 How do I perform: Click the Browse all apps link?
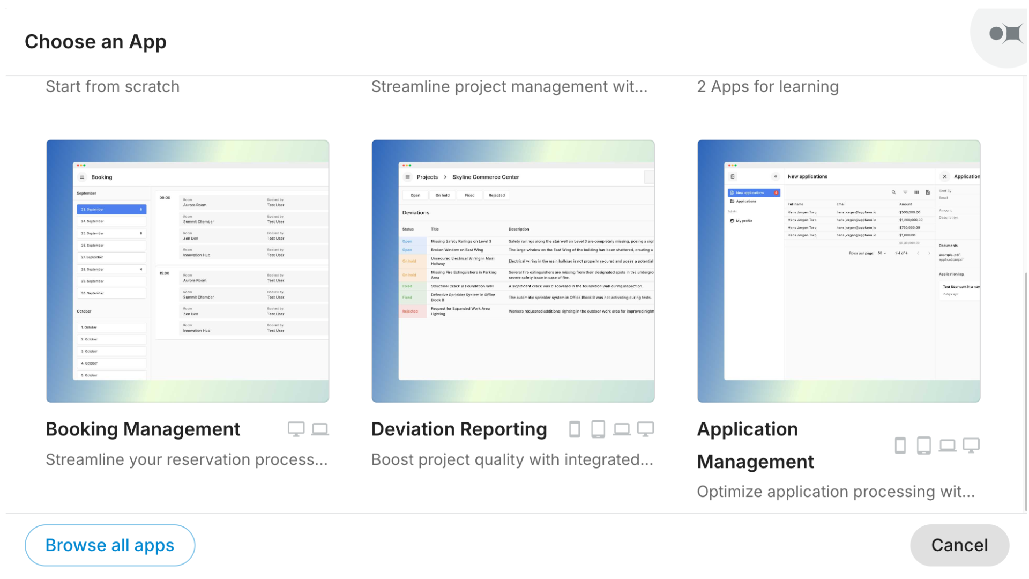coord(110,545)
